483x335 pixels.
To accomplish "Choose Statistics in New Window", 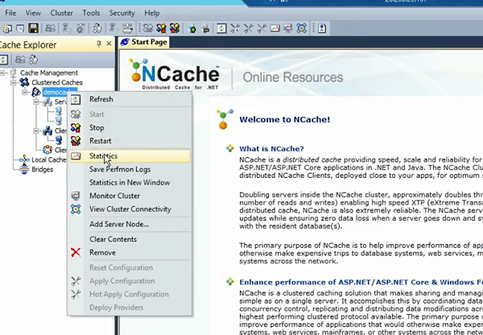I will pos(130,183).
